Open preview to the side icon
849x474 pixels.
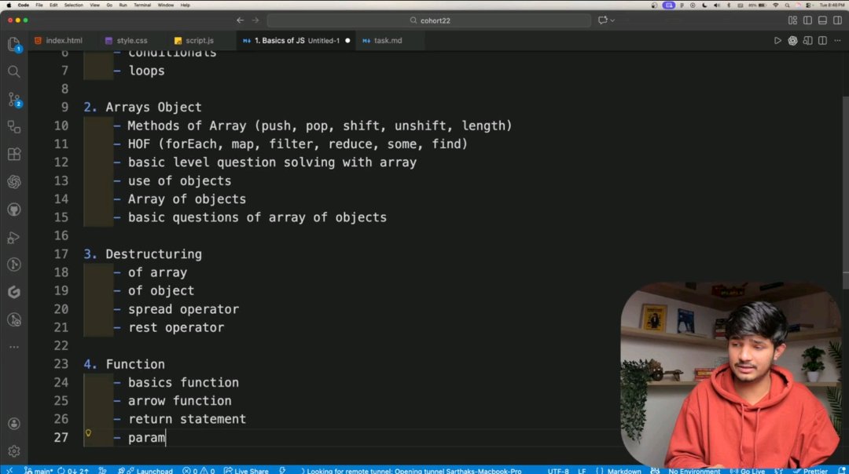point(808,41)
